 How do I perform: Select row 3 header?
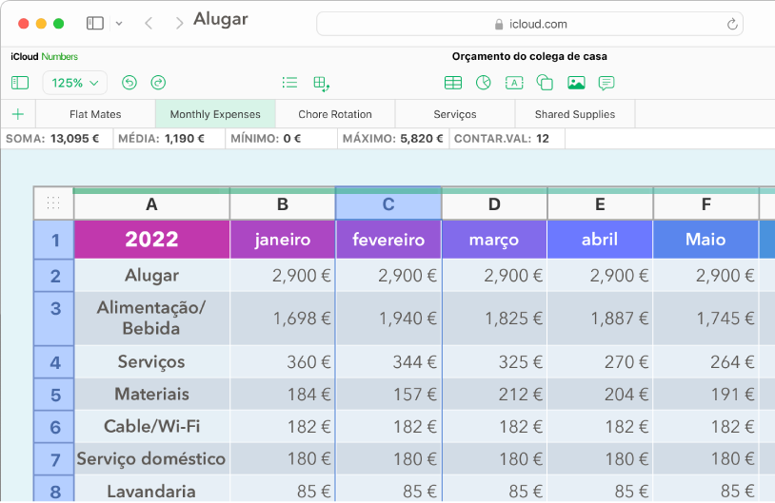[x=54, y=319]
